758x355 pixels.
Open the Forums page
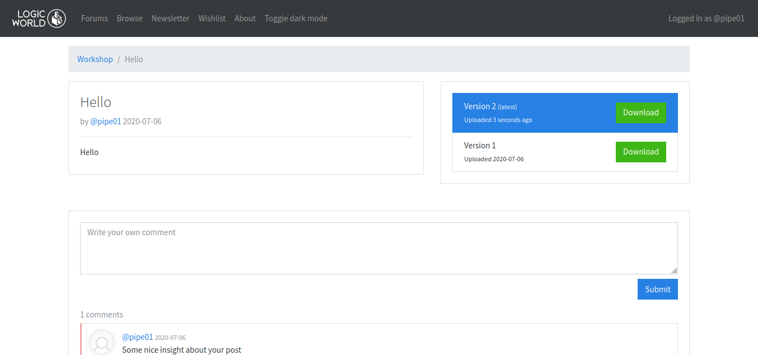94,18
